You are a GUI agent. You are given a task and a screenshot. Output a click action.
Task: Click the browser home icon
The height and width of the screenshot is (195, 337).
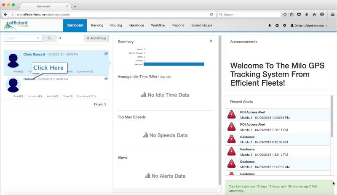point(314,14)
